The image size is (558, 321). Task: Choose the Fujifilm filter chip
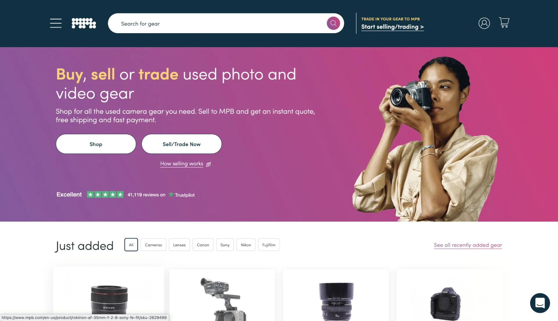pyautogui.click(x=269, y=245)
